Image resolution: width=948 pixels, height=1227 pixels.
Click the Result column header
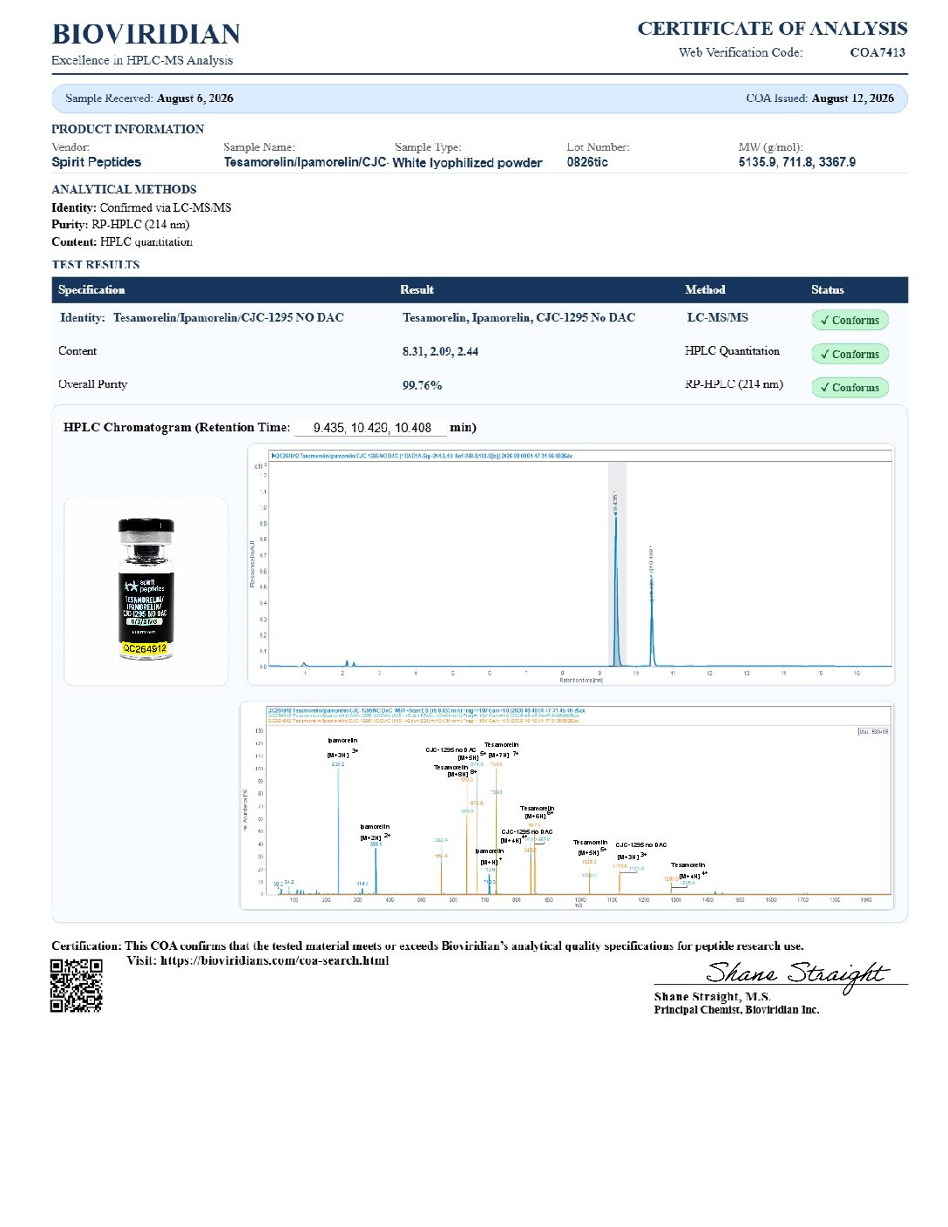click(x=416, y=289)
